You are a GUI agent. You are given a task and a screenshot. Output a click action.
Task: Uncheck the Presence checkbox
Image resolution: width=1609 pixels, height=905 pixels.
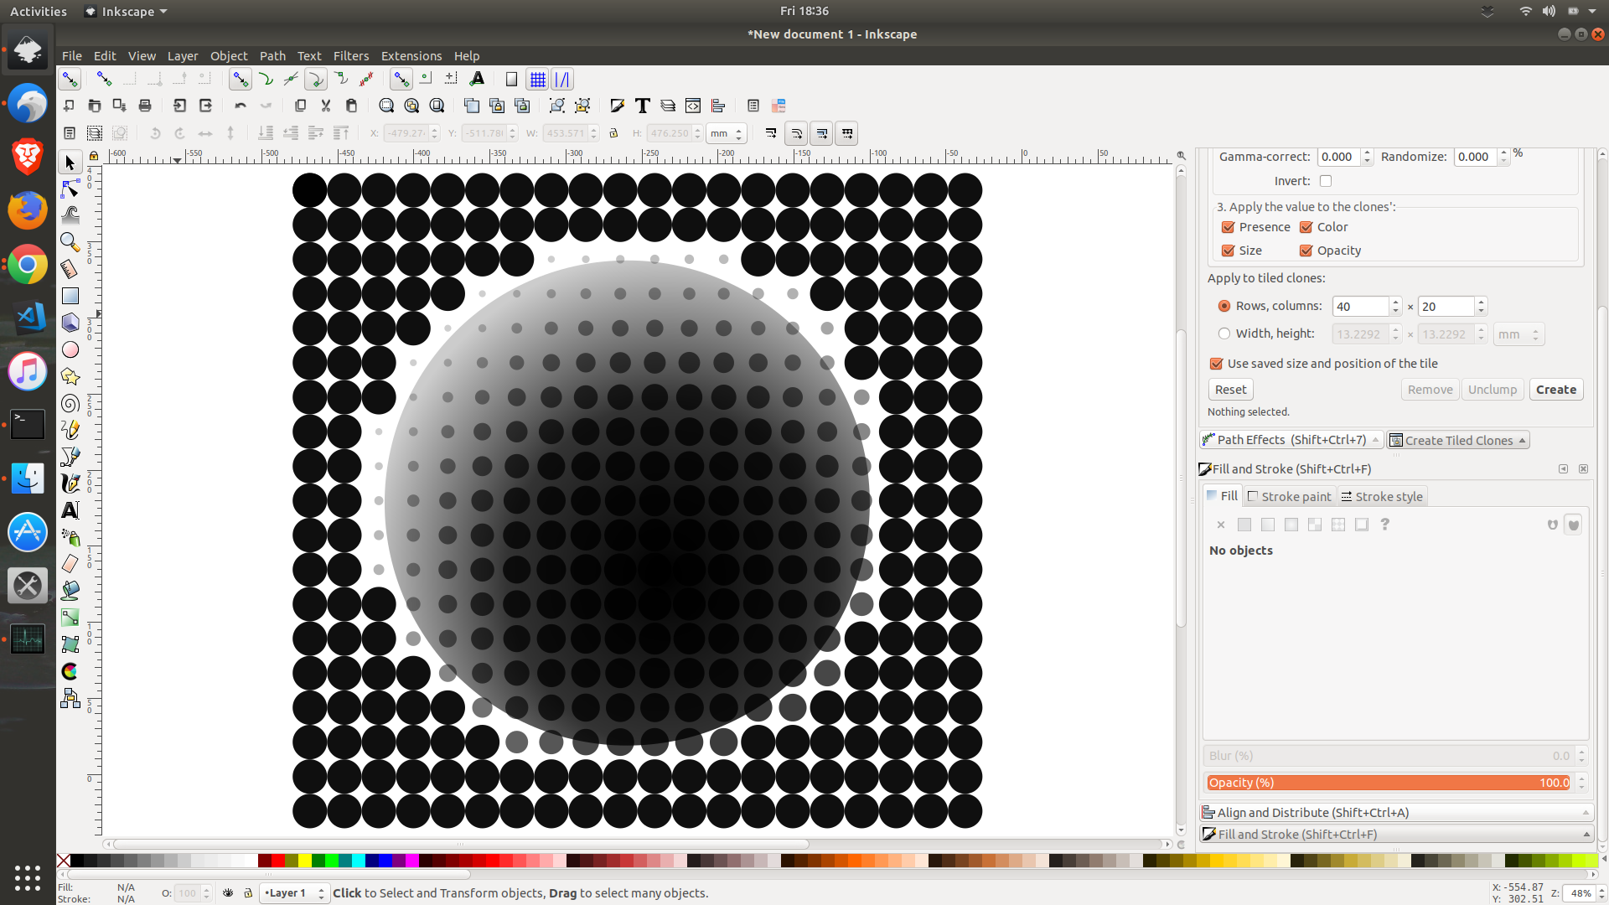1228,227
